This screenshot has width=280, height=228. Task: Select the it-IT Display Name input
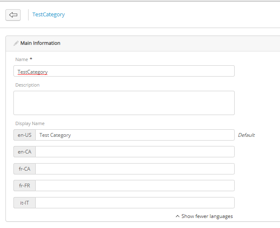click(134, 203)
